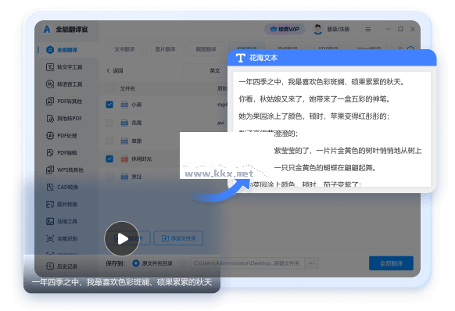
Task: Open 历史记录 in the sidebar
Action: 62,266
